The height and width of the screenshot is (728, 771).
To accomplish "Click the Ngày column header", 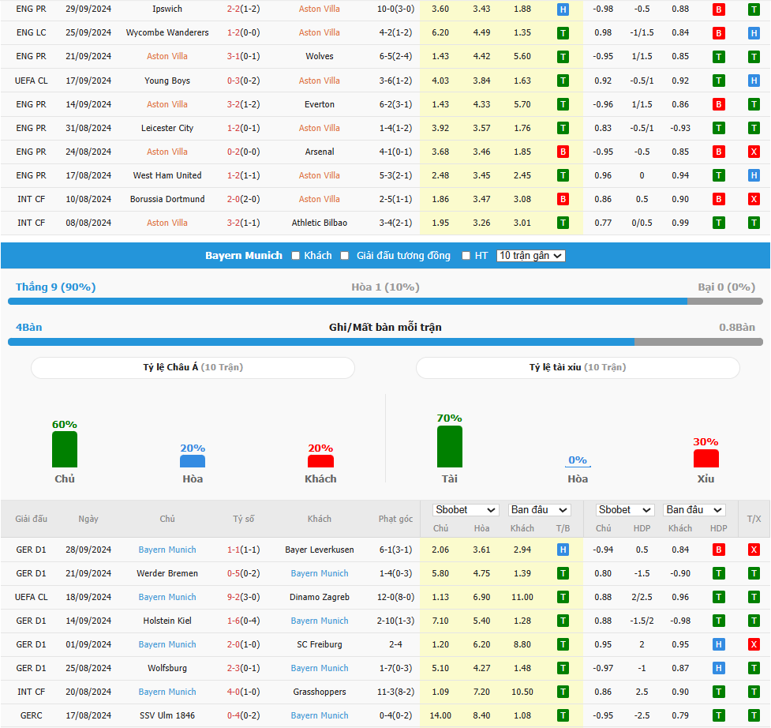I will [88, 519].
